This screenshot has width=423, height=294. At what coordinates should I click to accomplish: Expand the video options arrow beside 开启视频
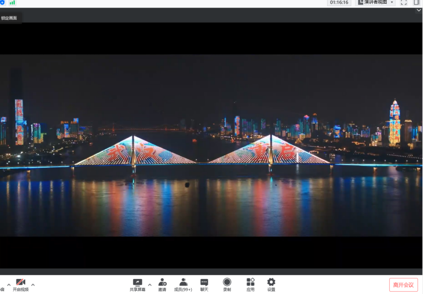[33, 285]
